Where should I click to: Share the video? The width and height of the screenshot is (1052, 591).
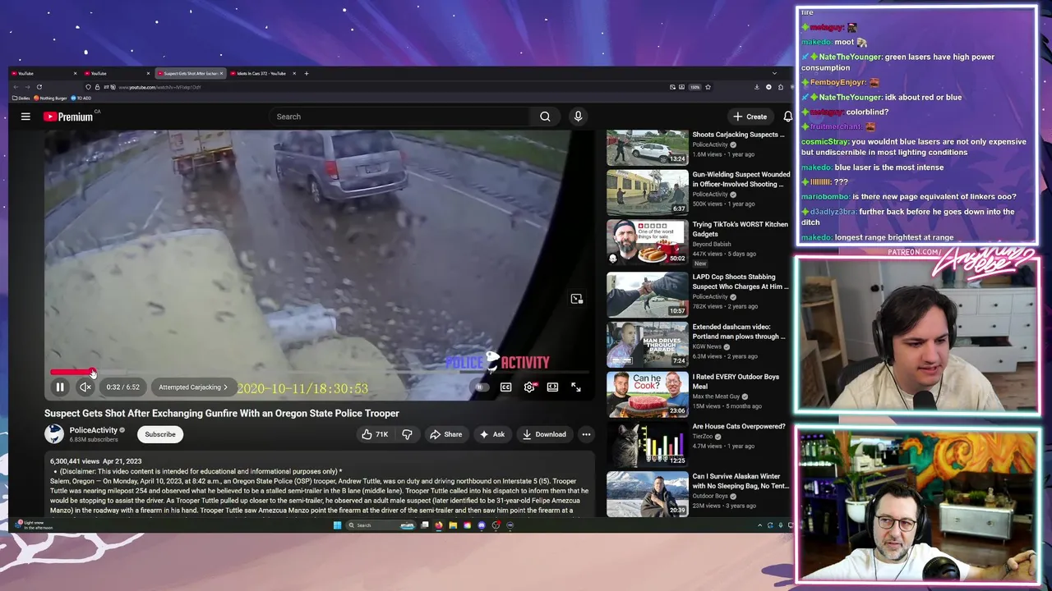point(448,434)
